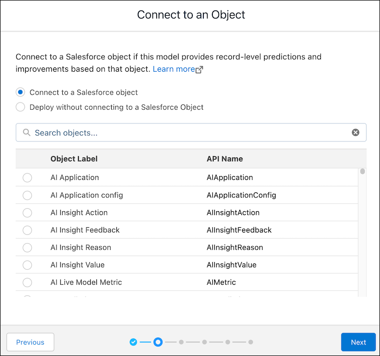The image size is (380, 356).
Task: Focus the Search objects input field
Action: (x=191, y=132)
